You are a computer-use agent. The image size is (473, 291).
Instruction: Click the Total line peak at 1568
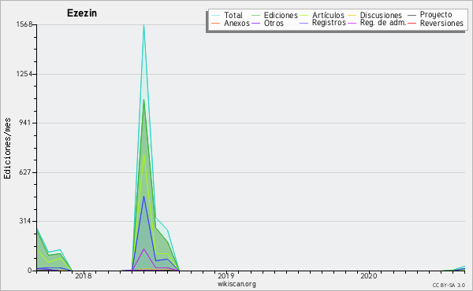click(x=144, y=25)
